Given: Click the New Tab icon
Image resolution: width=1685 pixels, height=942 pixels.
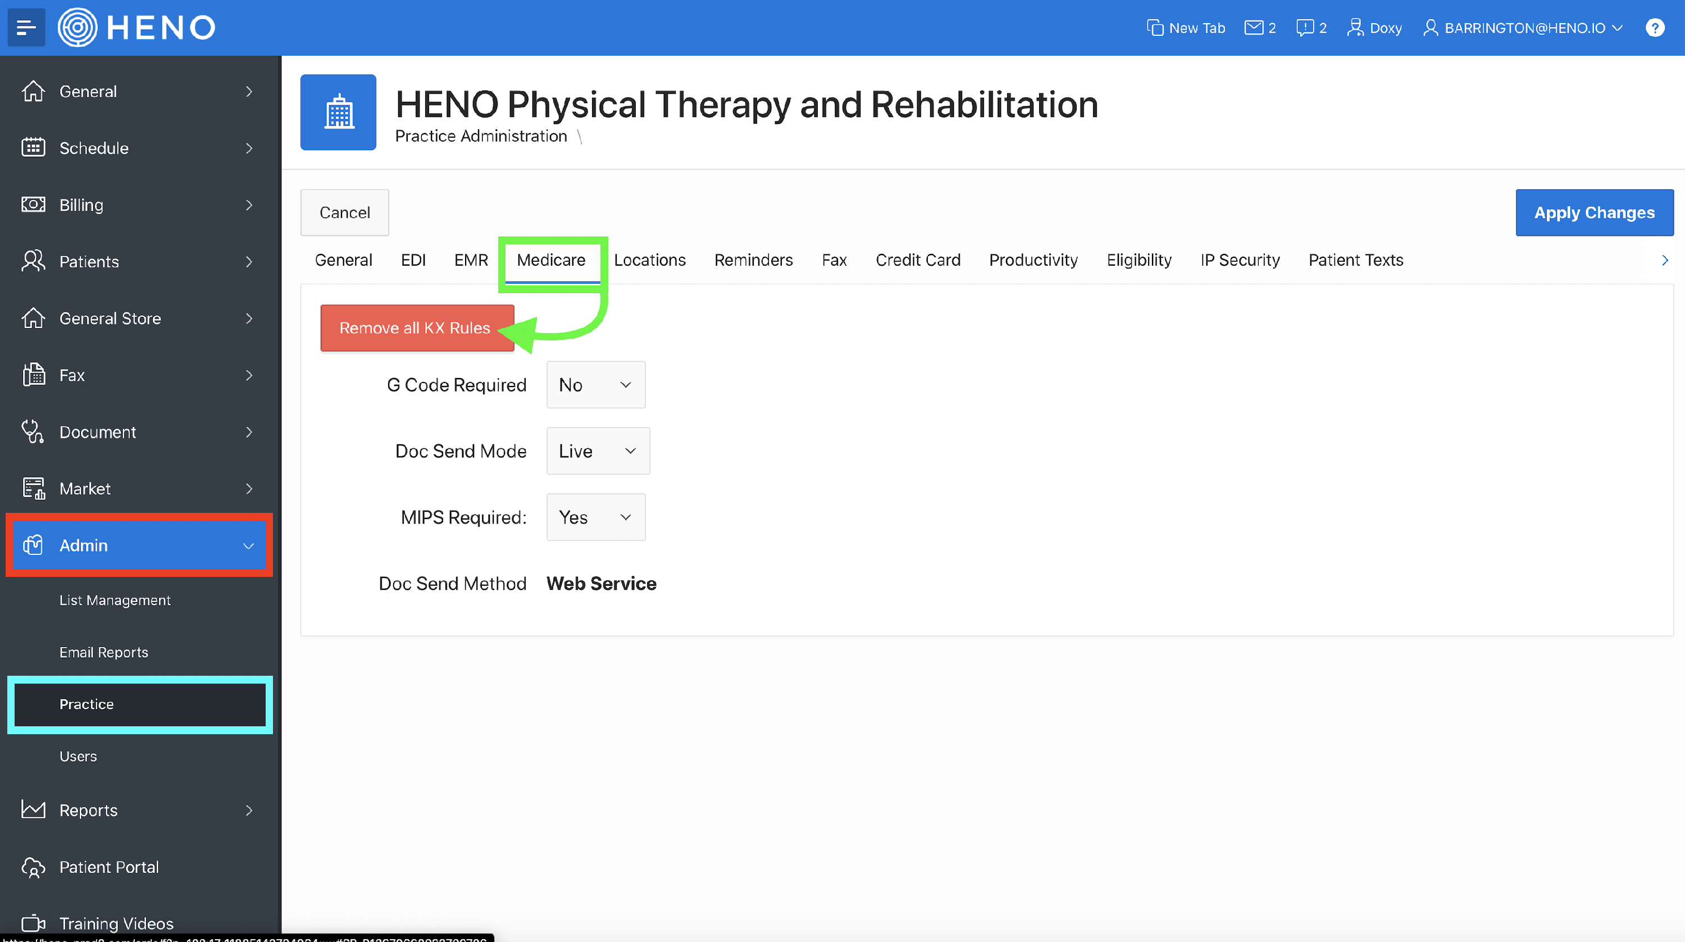Looking at the screenshot, I should [1155, 28].
